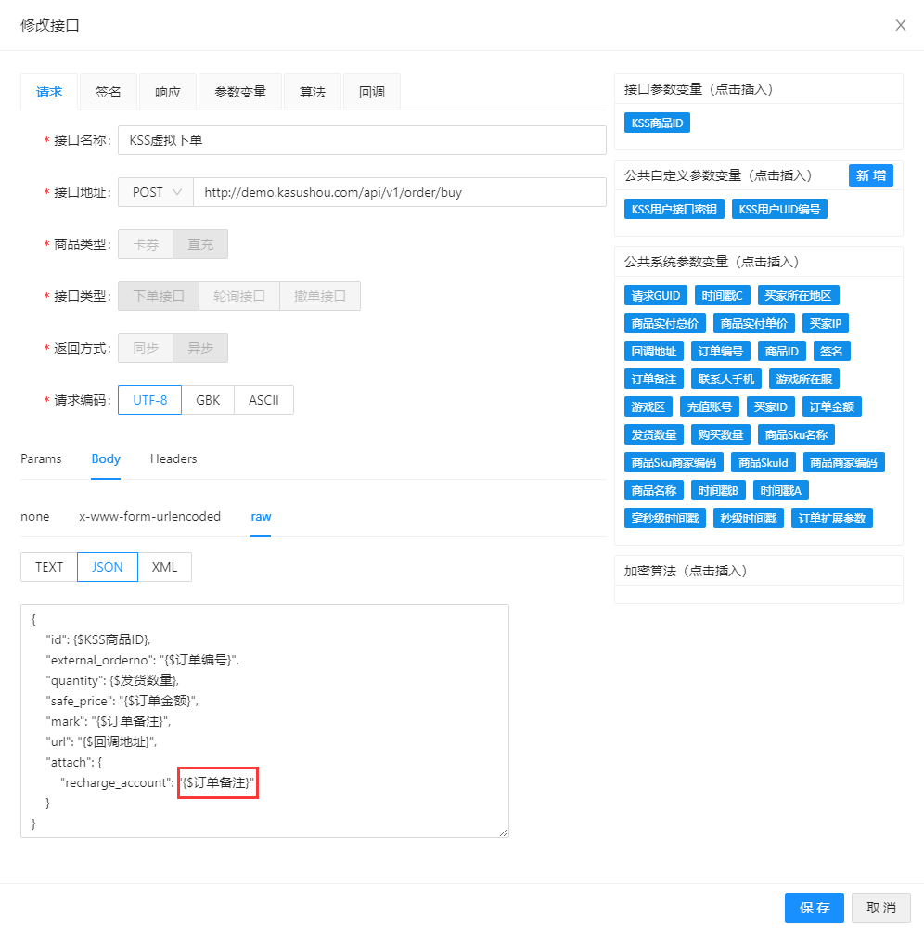Choose x-www-form-urlencoded body type
The width and height of the screenshot is (924, 929).
149,516
